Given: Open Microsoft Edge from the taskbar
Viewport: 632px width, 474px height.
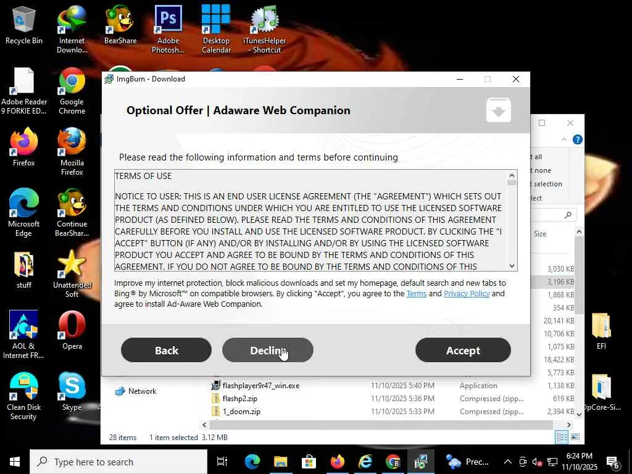Looking at the screenshot, I should tap(252, 462).
